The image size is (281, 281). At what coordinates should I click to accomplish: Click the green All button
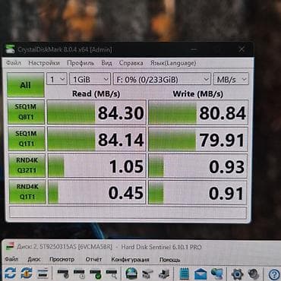point(26,85)
